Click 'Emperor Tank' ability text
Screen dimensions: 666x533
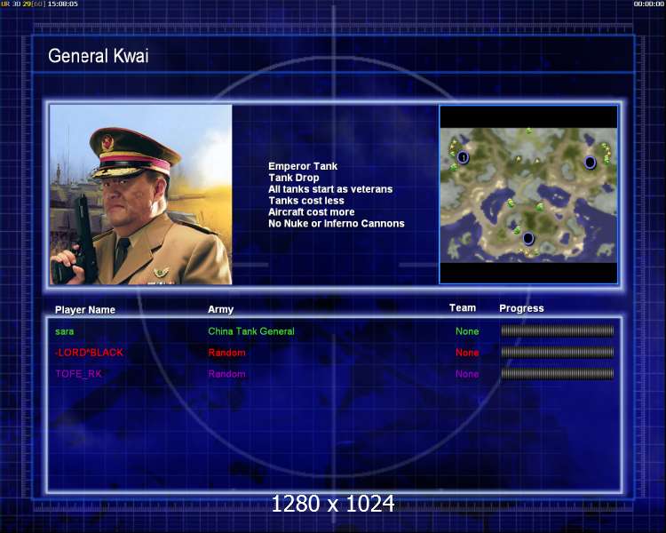303,166
